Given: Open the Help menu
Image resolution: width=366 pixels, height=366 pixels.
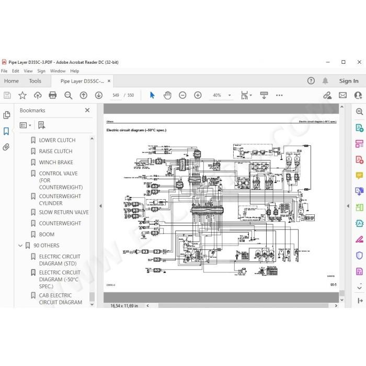Looking at the screenshot, I should pyautogui.click(x=74, y=71).
